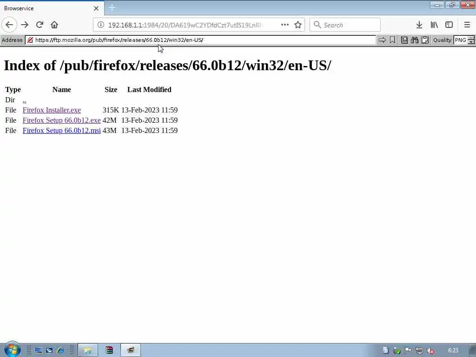Select the Browservice tab
Image resolution: width=476 pixels, height=357 pixels.
click(52, 8)
